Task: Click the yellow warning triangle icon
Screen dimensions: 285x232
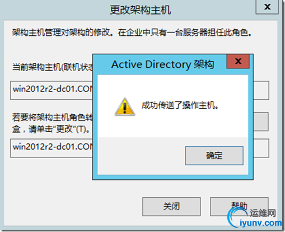Action: (125, 106)
